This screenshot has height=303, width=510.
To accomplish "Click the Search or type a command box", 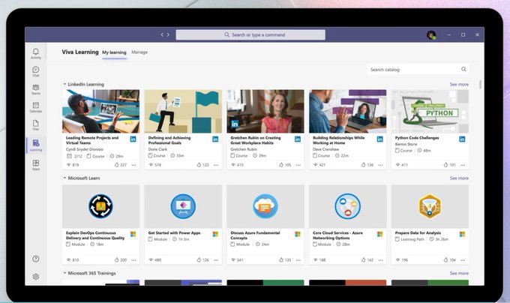I will 250,34.
